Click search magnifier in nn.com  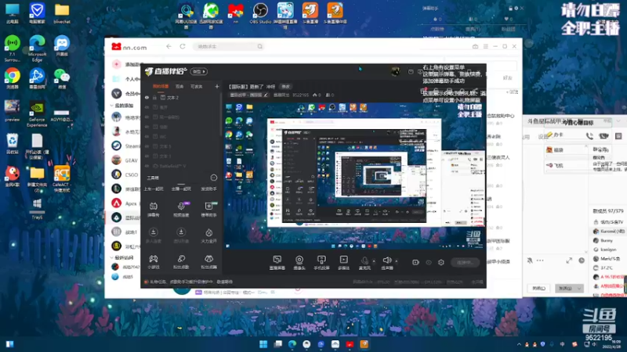260,46
